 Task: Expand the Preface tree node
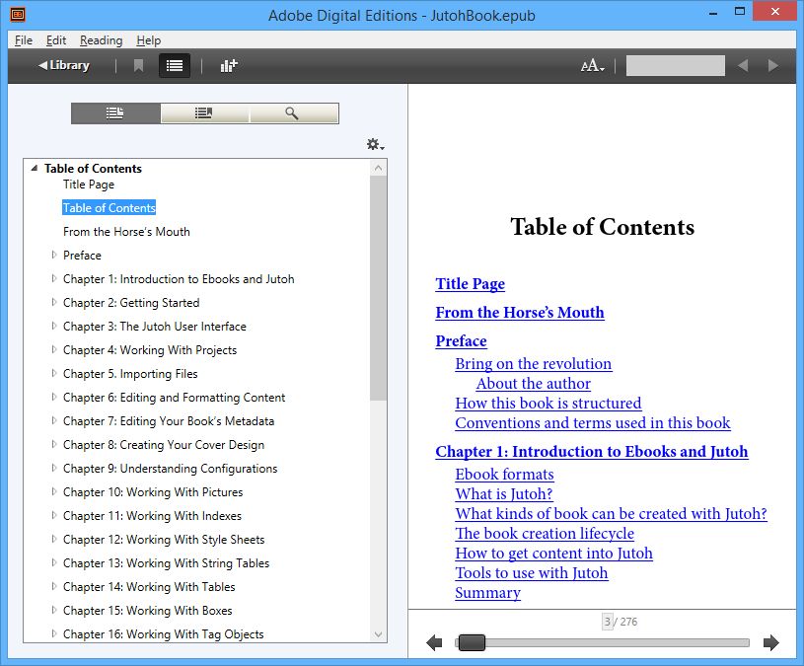(x=54, y=255)
